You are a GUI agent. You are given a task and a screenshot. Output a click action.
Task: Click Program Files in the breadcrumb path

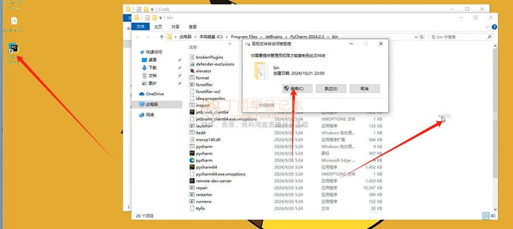244,37
